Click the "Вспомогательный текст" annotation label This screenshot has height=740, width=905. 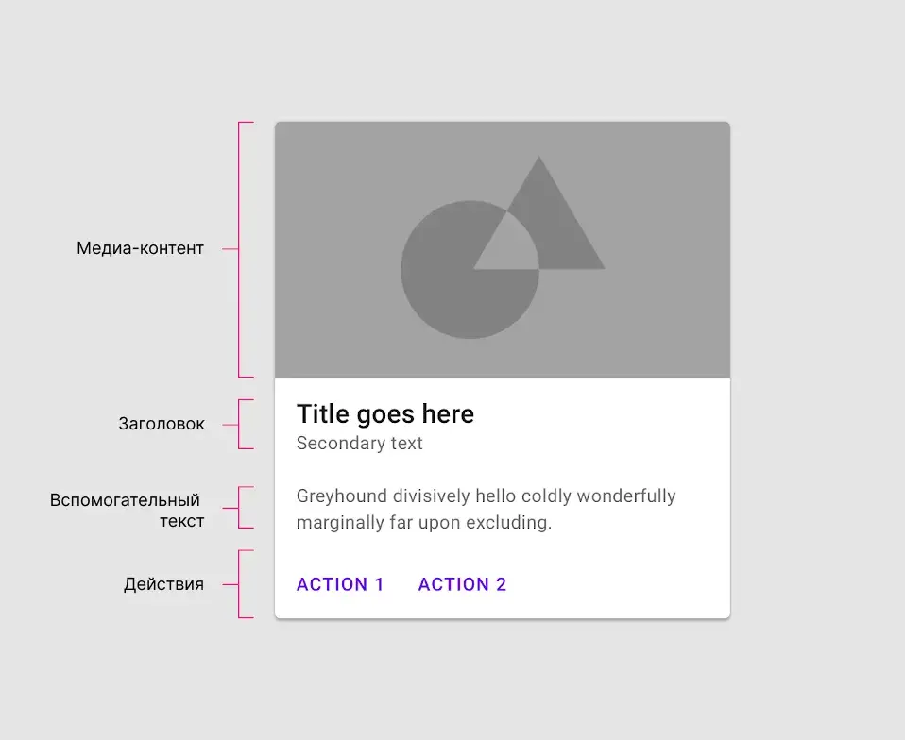tap(127, 510)
